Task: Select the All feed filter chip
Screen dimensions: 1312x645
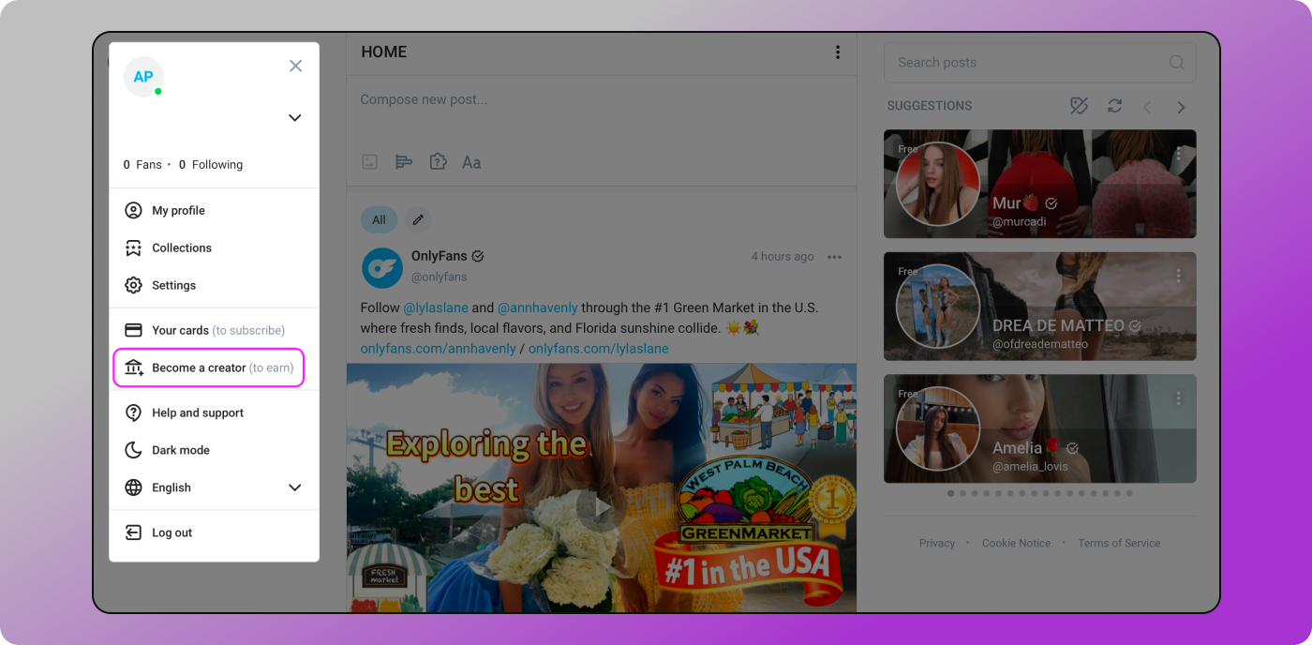Action: tap(379, 219)
